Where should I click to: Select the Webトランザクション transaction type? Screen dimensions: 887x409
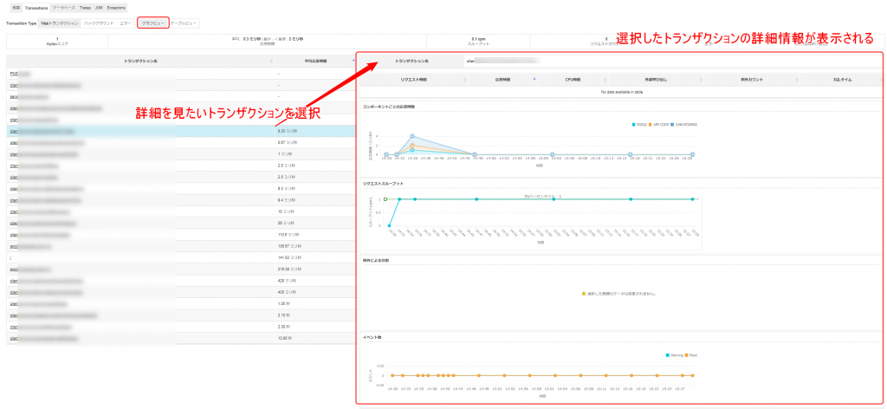tap(60, 23)
